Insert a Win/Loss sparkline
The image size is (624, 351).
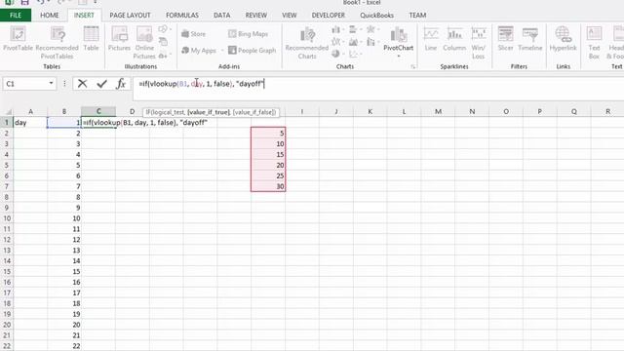[479, 43]
